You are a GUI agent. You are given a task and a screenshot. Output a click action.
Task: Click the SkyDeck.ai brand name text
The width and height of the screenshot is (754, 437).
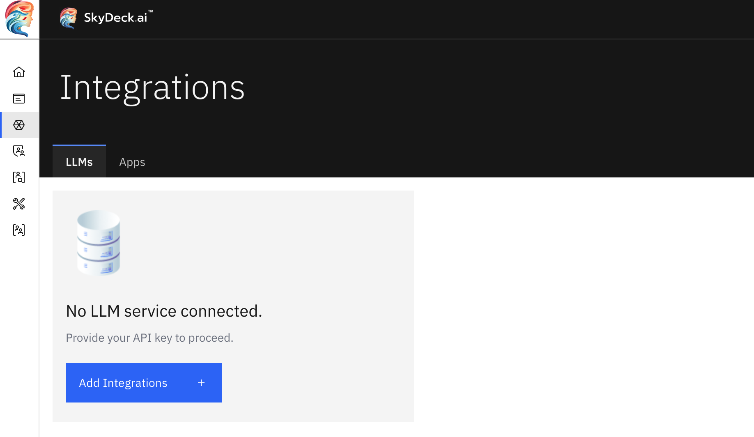(x=116, y=17)
